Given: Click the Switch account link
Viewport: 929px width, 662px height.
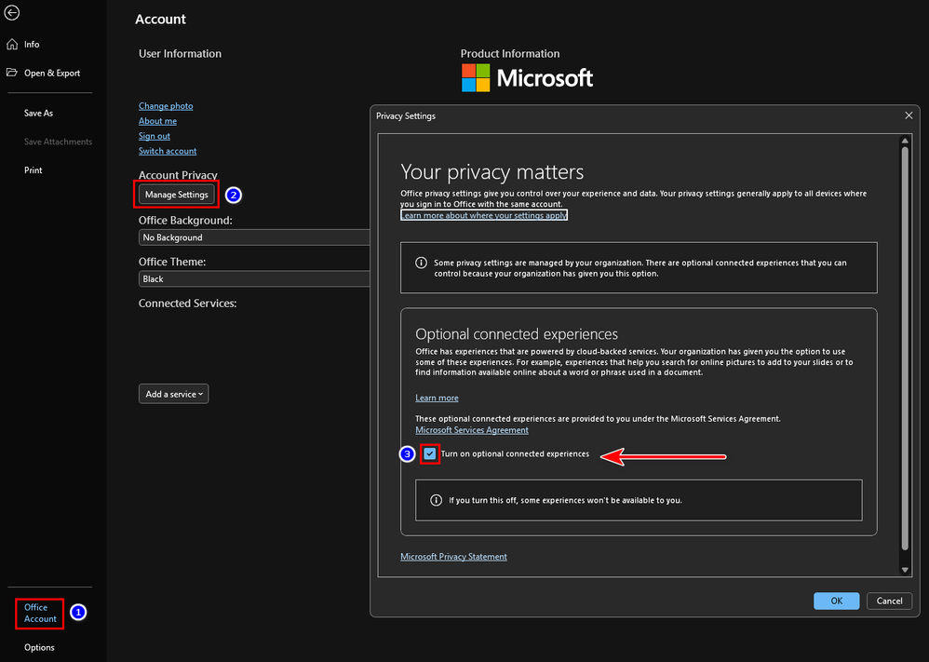Looking at the screenshot, I should 168,151.
